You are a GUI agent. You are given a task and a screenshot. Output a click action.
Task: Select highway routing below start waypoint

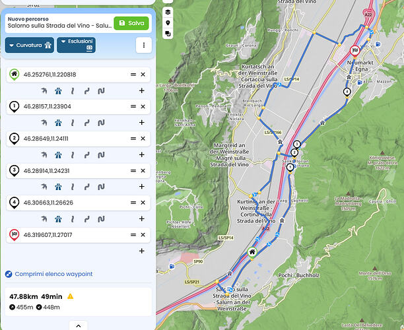(x=58, y=90)
